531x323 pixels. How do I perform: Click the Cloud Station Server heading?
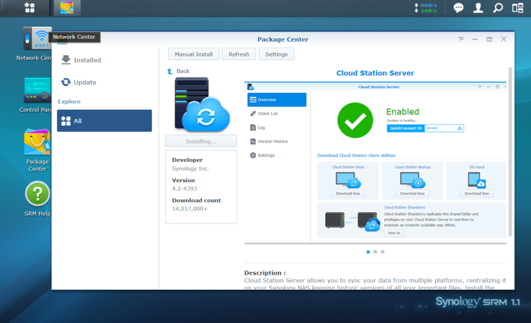tap(375, 73)
